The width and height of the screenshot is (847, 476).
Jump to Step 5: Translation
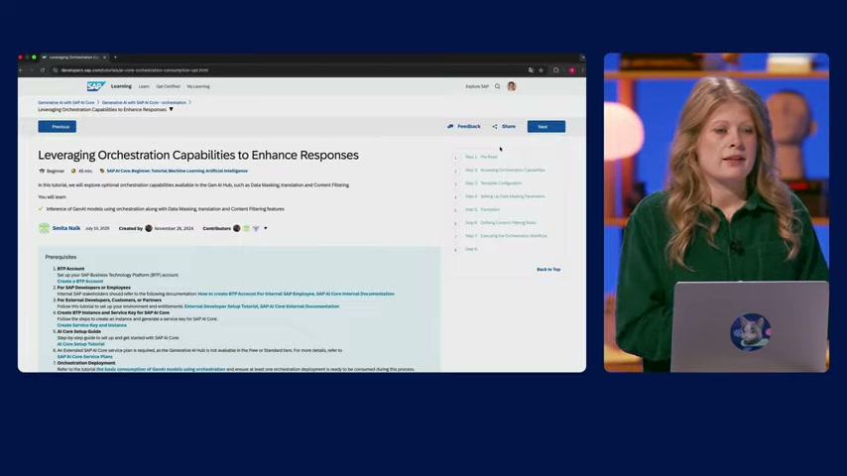click(482, 209)
